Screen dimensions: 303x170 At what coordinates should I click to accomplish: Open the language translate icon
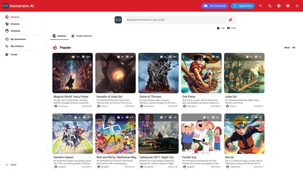269,6
